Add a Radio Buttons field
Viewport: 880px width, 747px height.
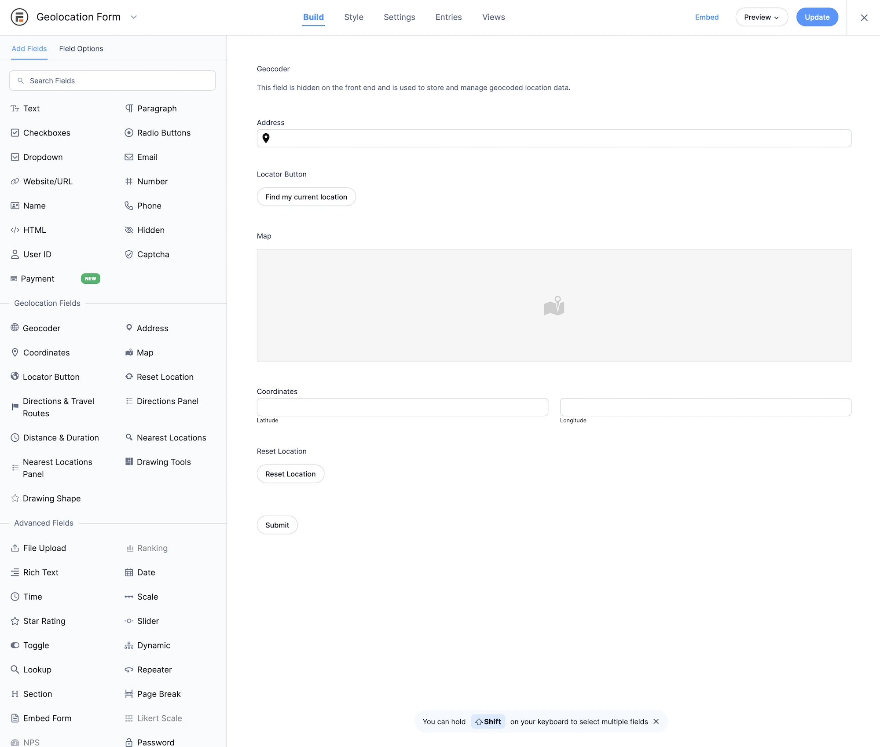coord(163,133)
